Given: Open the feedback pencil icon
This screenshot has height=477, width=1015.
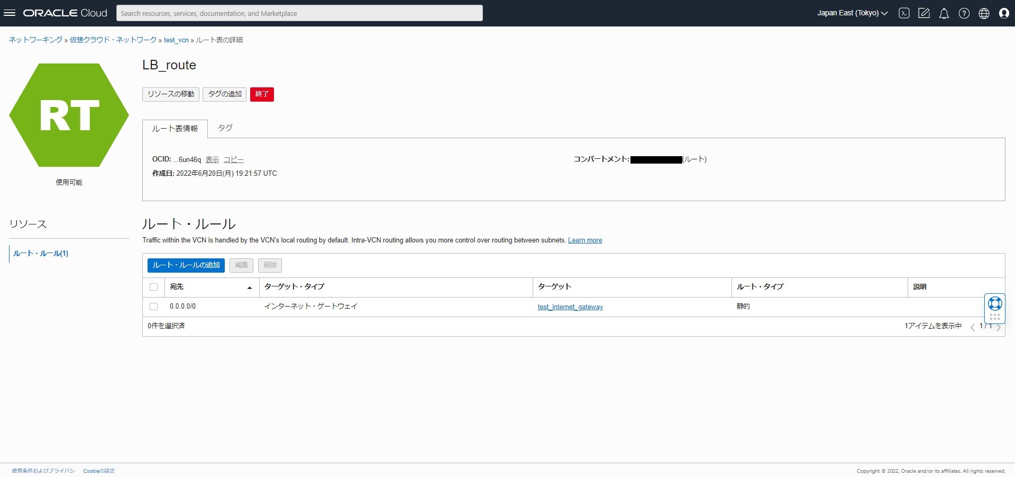Looking at the screenshot, I should click(x=923, y=13).
